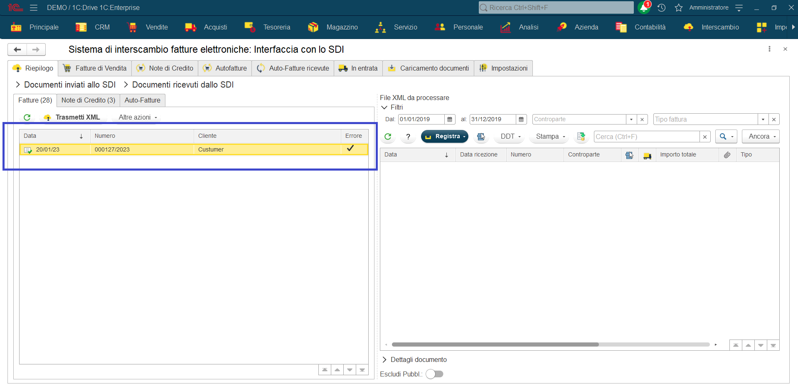This screenshot has width=798, height=386.
Task: Open the service menu lines icon
Action: tap(739, 7)
